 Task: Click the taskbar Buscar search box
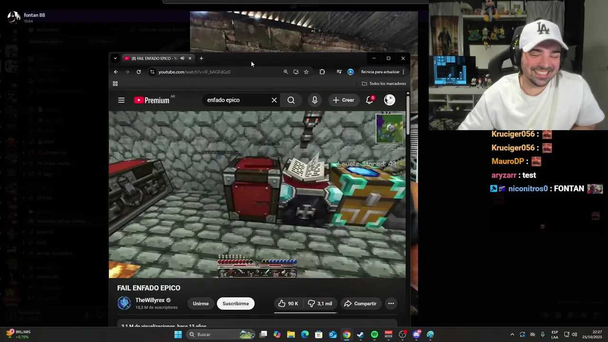coord(221,334)
